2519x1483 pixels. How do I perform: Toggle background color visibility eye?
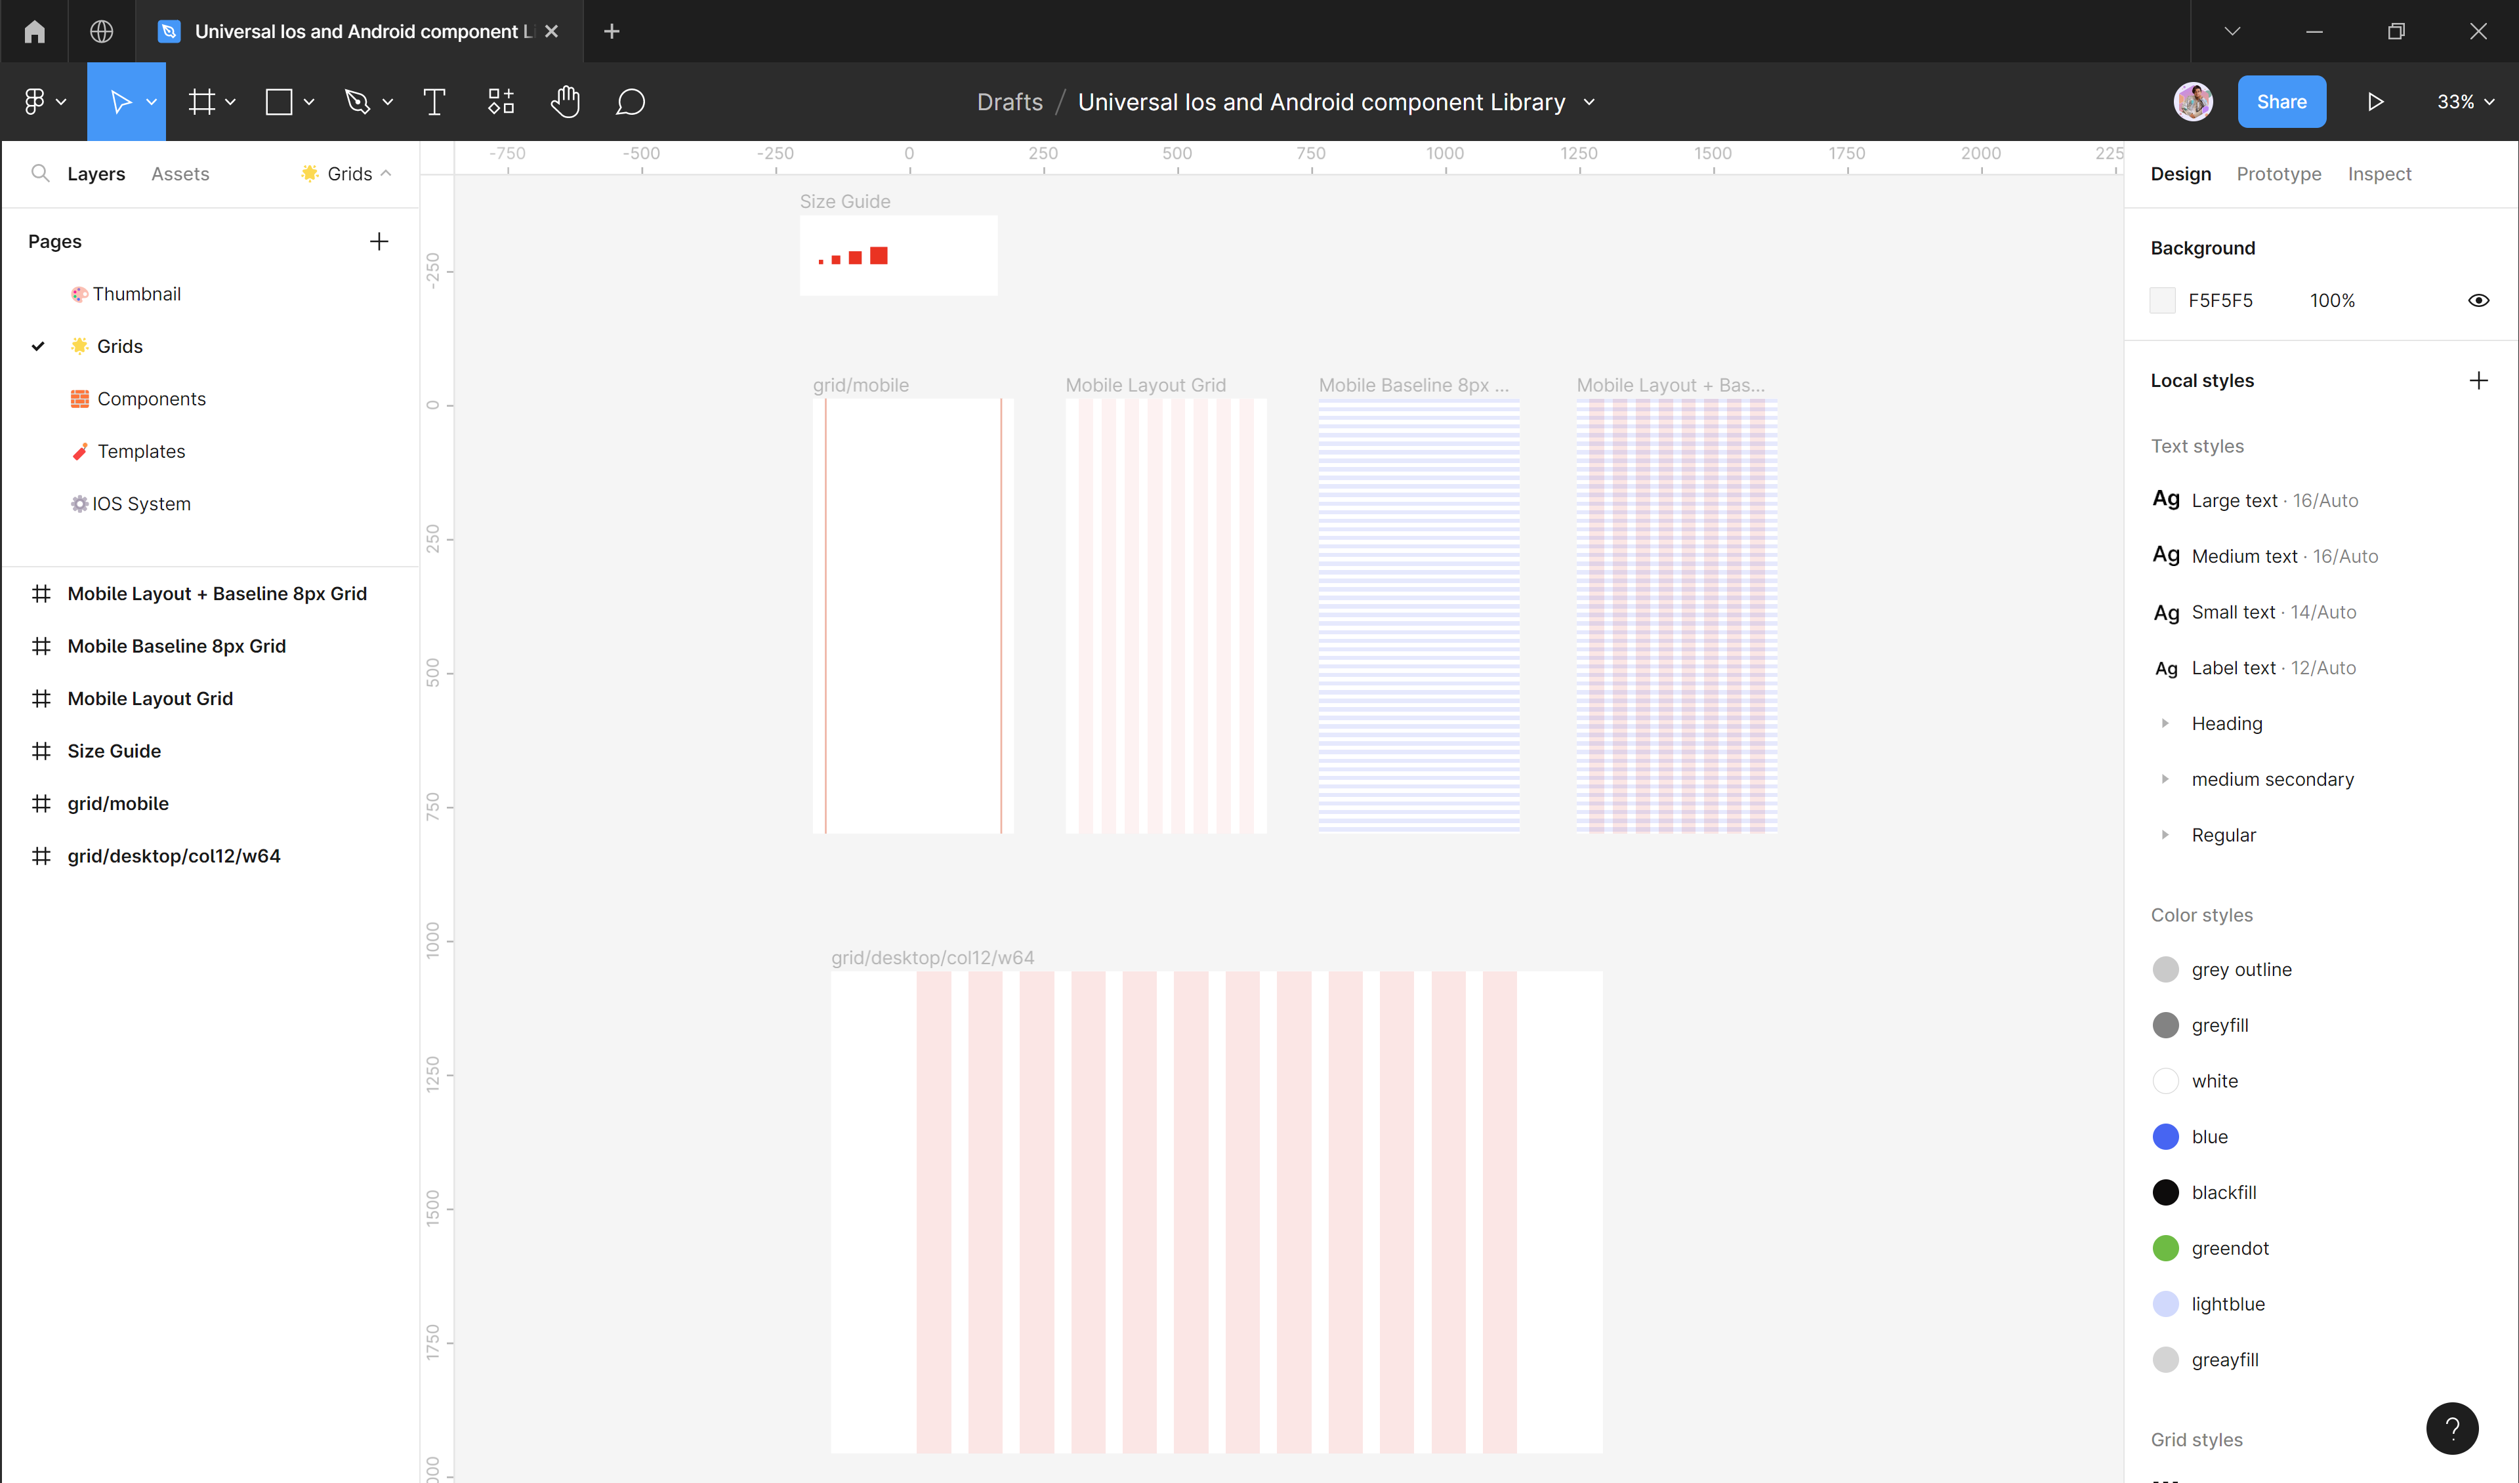pos(2479,300)
